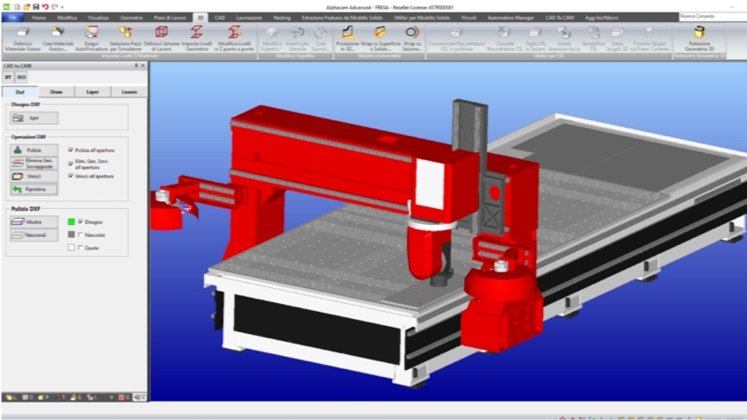Open the Lavorazione ribbon tab

[249, 17]
